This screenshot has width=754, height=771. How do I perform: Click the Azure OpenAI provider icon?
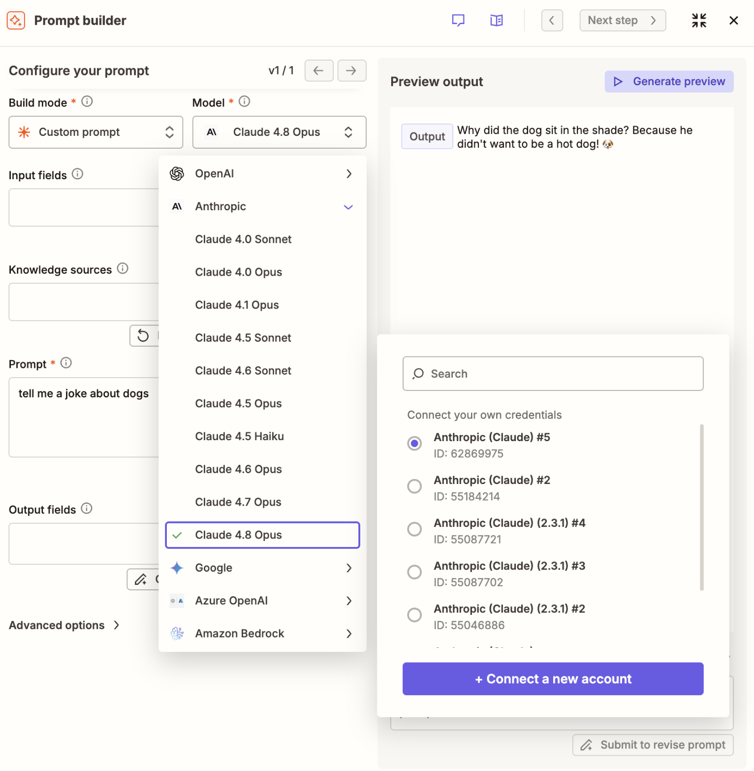pos(177,601)
